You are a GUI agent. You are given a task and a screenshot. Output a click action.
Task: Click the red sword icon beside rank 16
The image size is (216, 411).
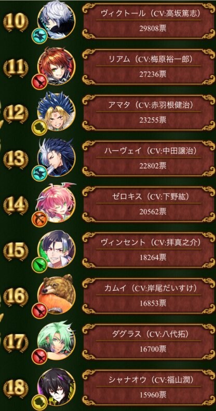[39, 310]
